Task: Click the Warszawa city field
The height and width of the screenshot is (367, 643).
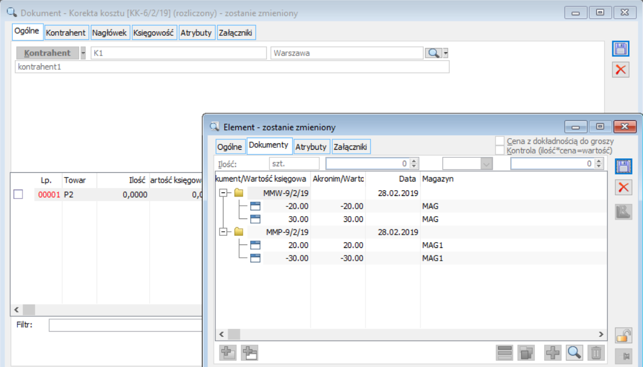Action: point(347,53)
